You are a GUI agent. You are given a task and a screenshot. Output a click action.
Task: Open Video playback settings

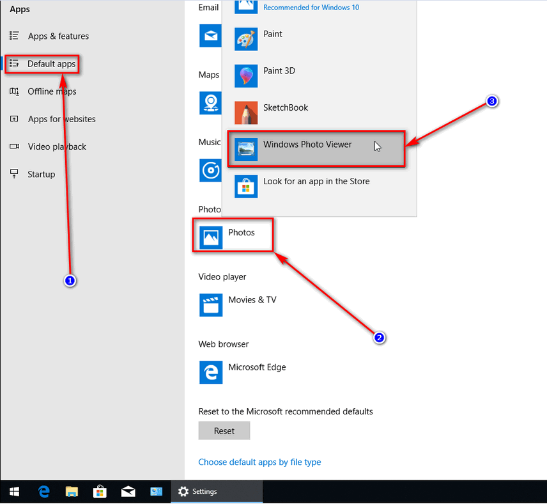click(57, 146)
